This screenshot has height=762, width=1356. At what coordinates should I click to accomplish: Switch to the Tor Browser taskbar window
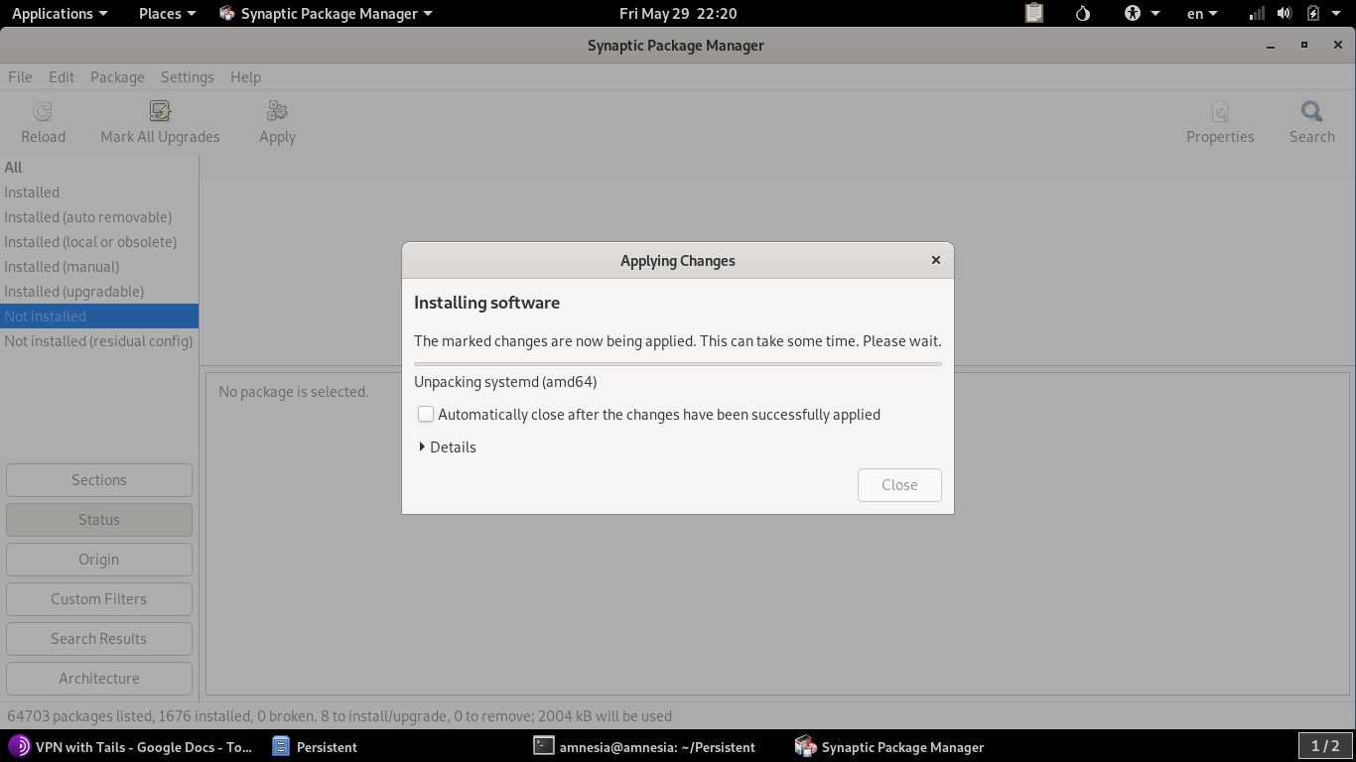point(130,746)
